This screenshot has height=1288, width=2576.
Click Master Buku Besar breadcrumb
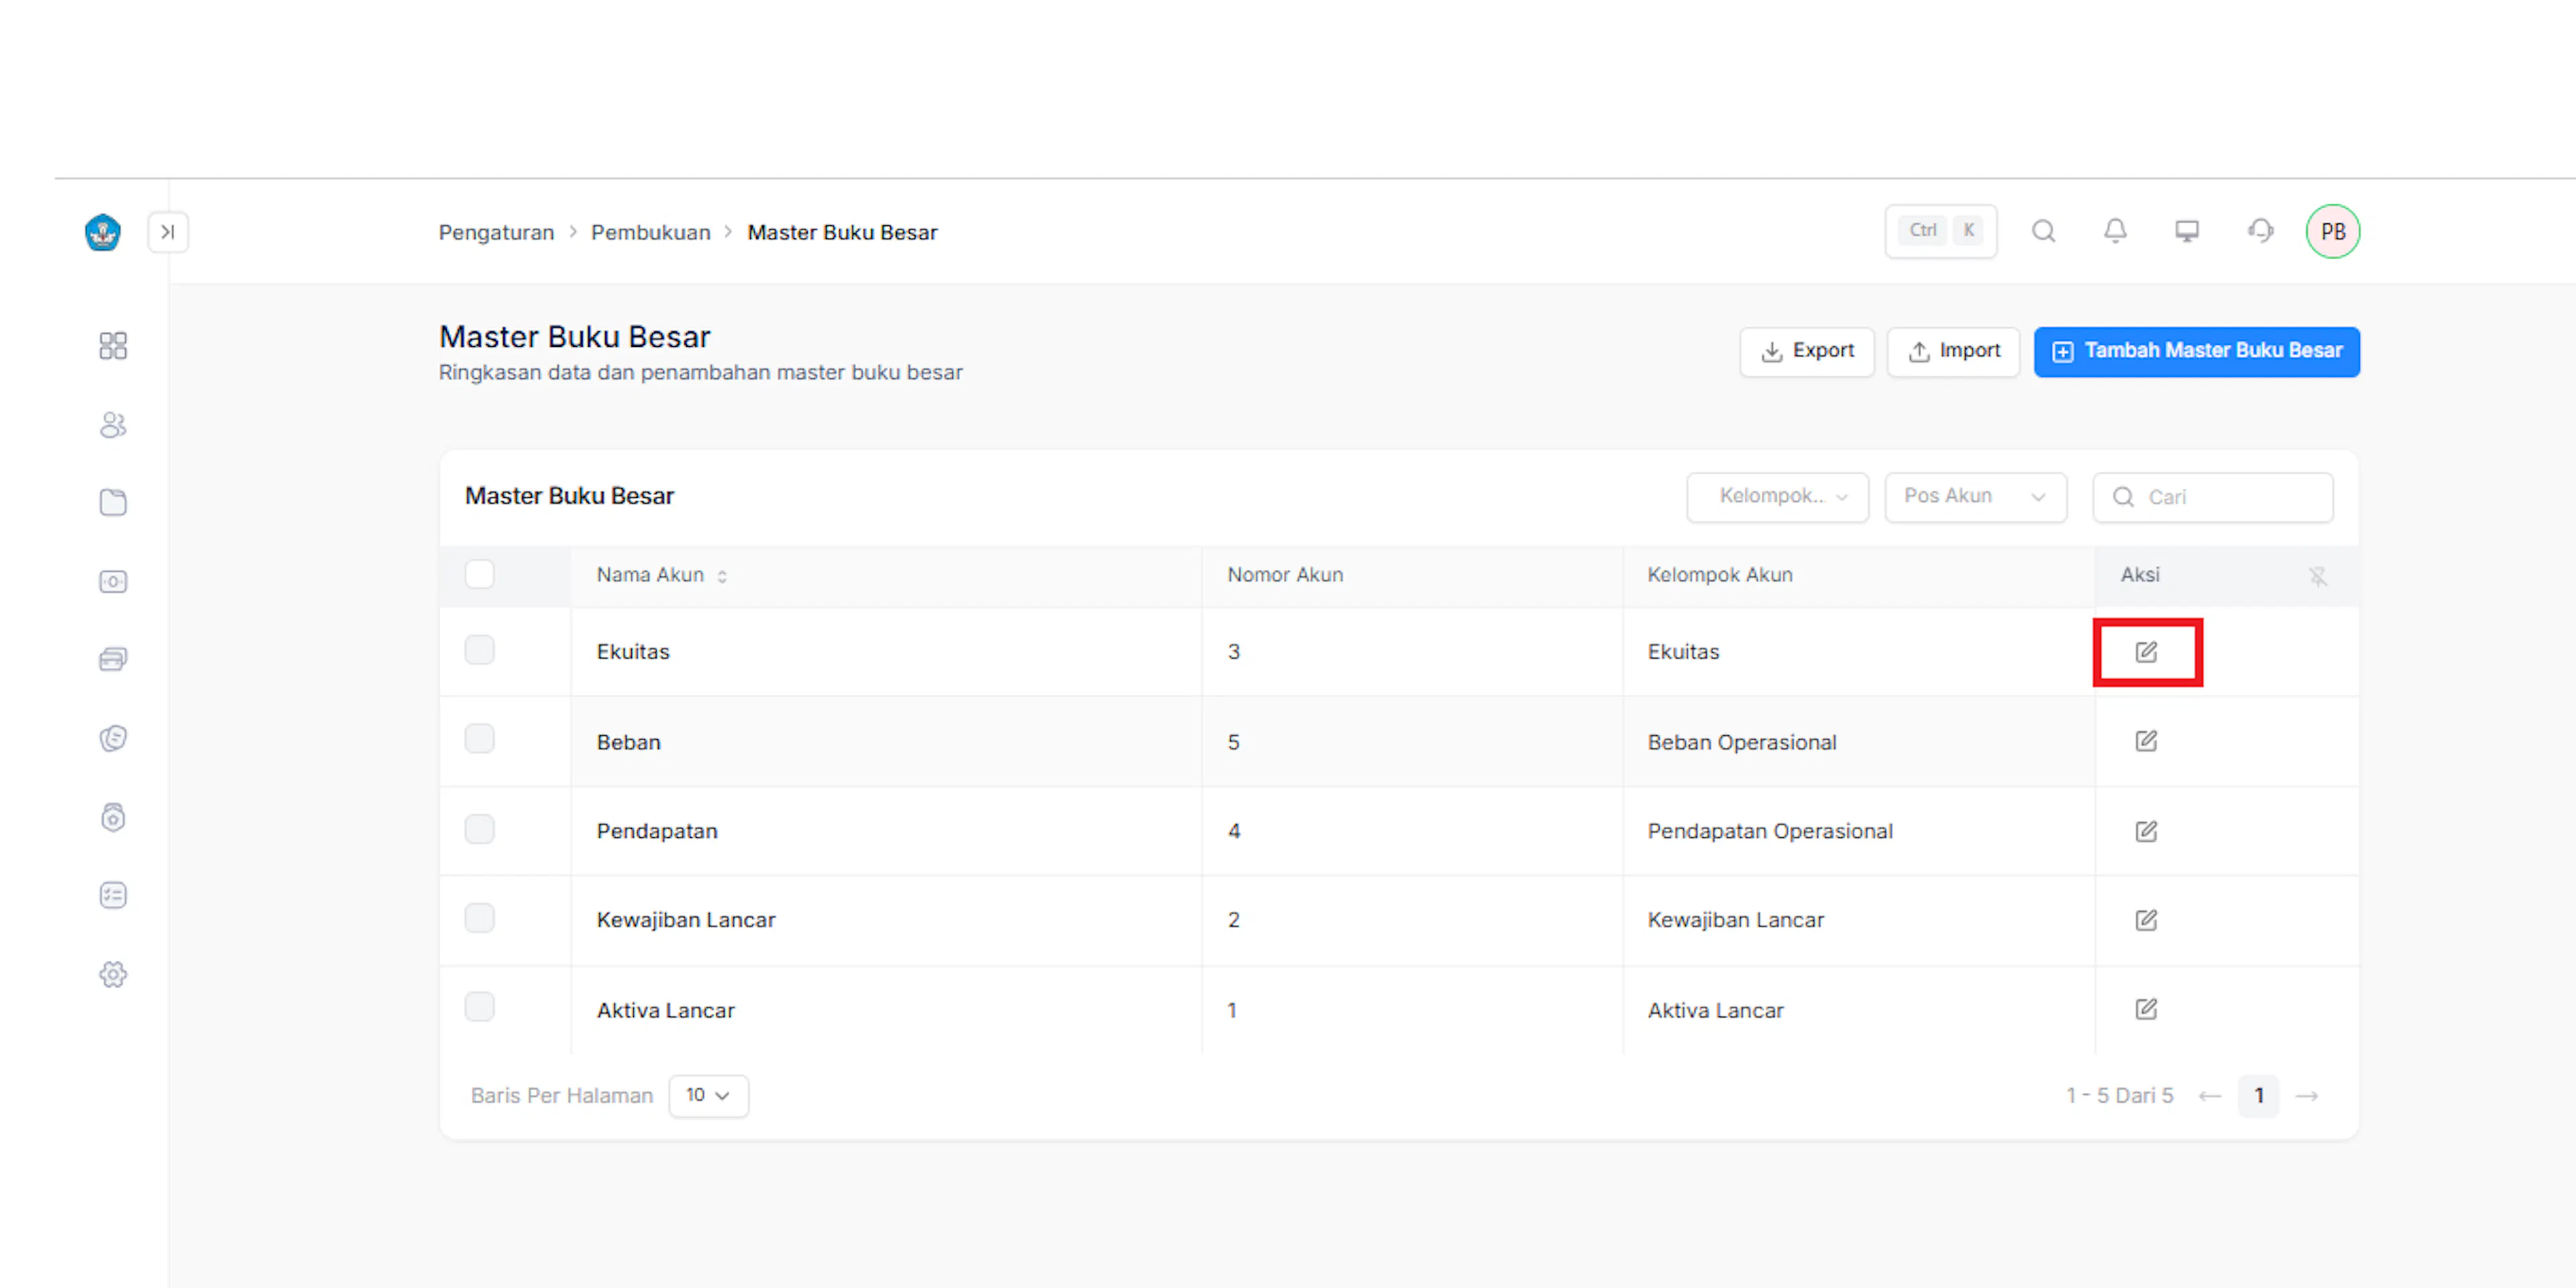click(842, 232)
